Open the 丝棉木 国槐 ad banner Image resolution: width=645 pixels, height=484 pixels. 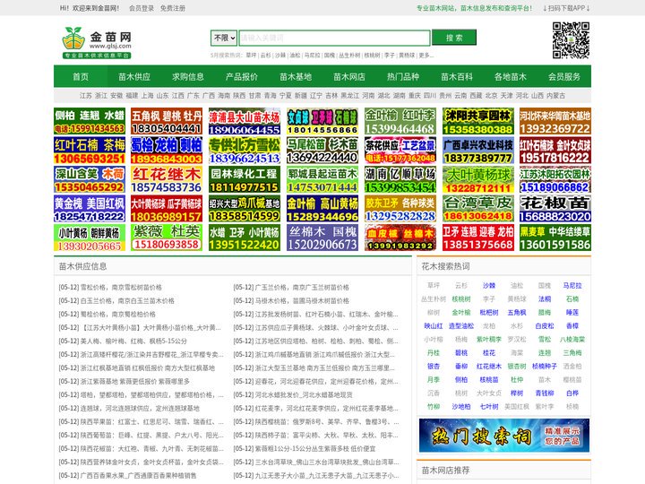pyautogui.click(x=322, y=238)
